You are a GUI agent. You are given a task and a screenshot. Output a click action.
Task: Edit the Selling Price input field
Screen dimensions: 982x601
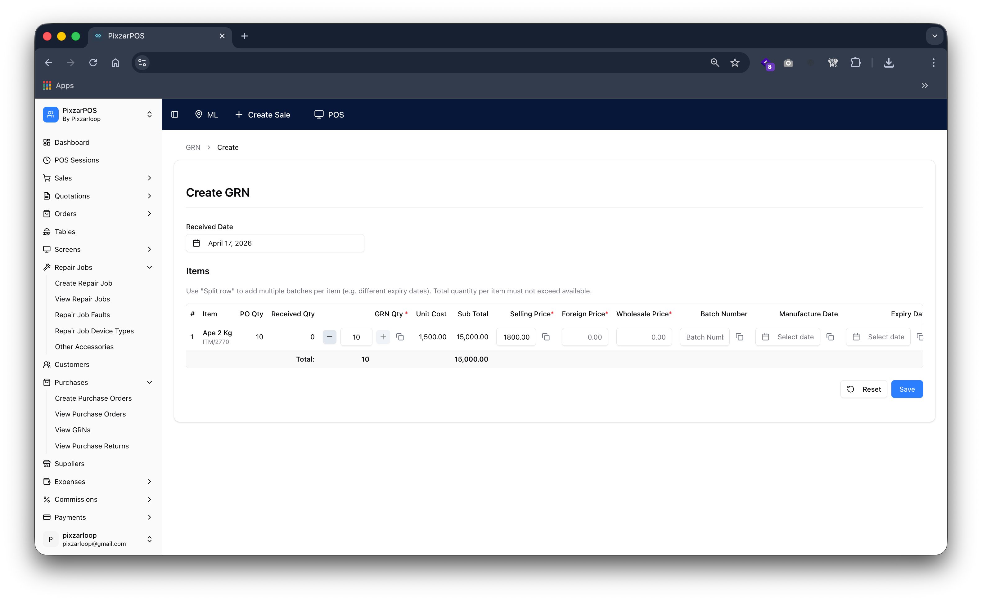coord(516,336)
